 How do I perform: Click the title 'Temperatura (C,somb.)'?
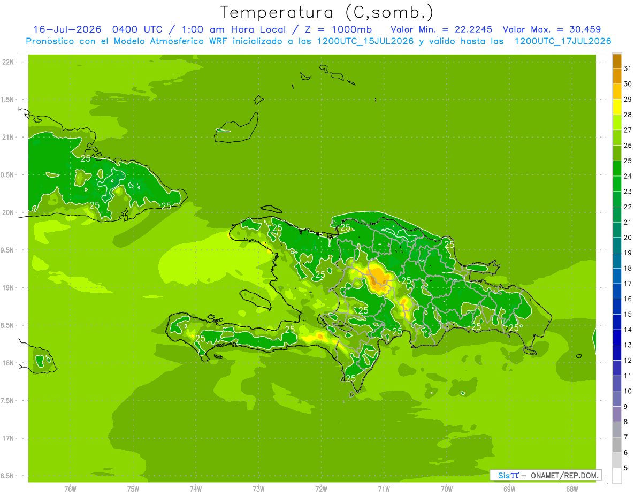click(327, 12)
